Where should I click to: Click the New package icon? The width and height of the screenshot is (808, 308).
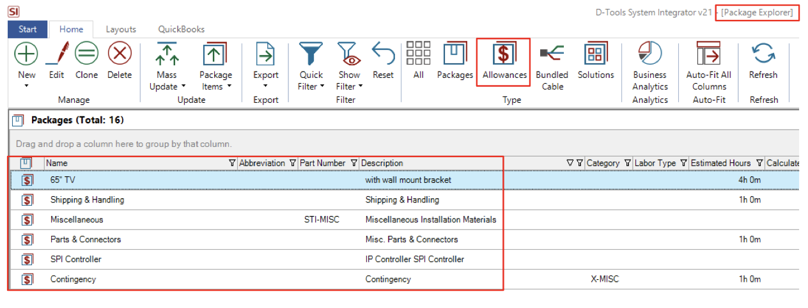tap(26, 53)
